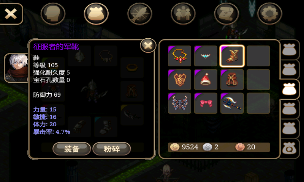Screen dimensions: 304x182
Task: Select the winged armor item
Action: (x=179, y=103)
